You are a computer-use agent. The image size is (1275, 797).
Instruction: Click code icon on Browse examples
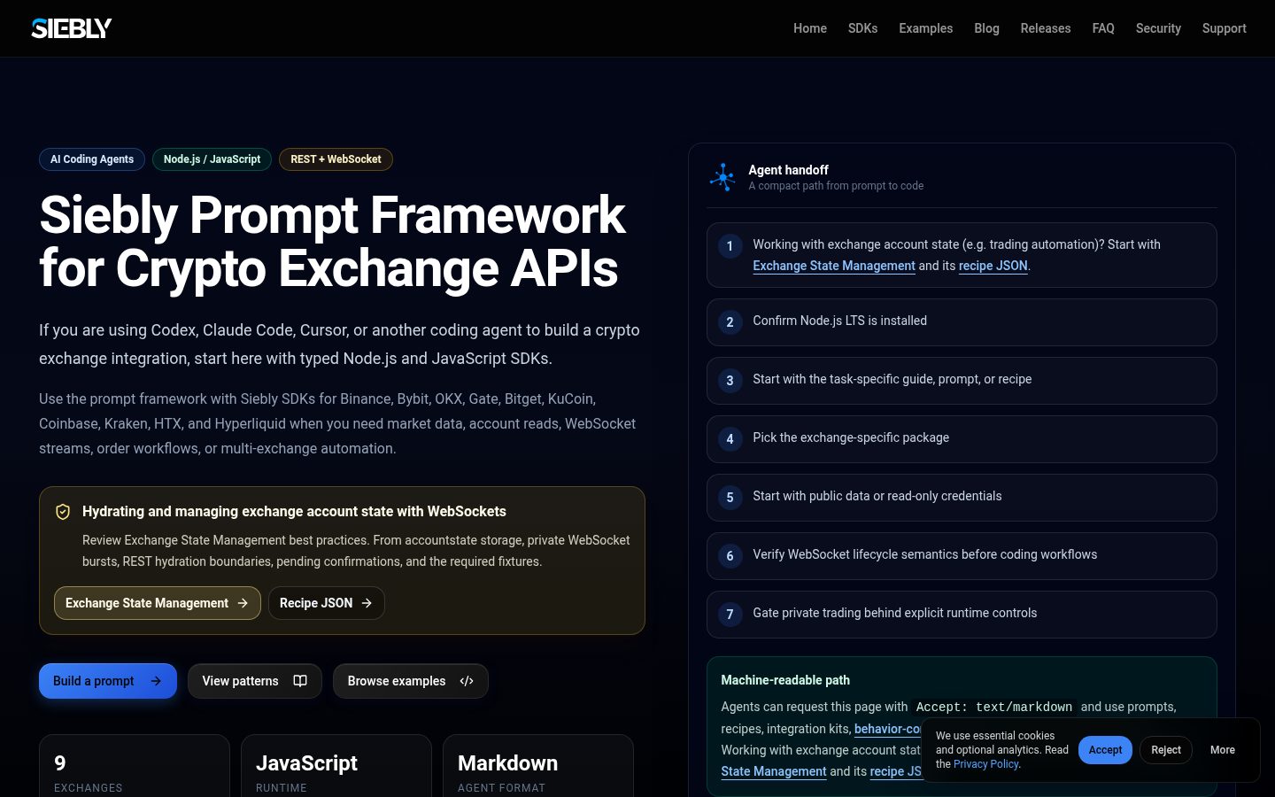click(467, 681)
